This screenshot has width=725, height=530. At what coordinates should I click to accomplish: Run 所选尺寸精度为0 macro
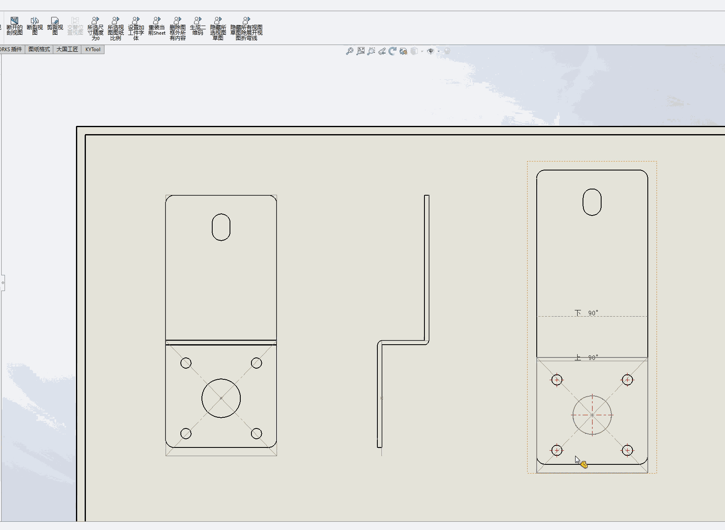point(95,28)
